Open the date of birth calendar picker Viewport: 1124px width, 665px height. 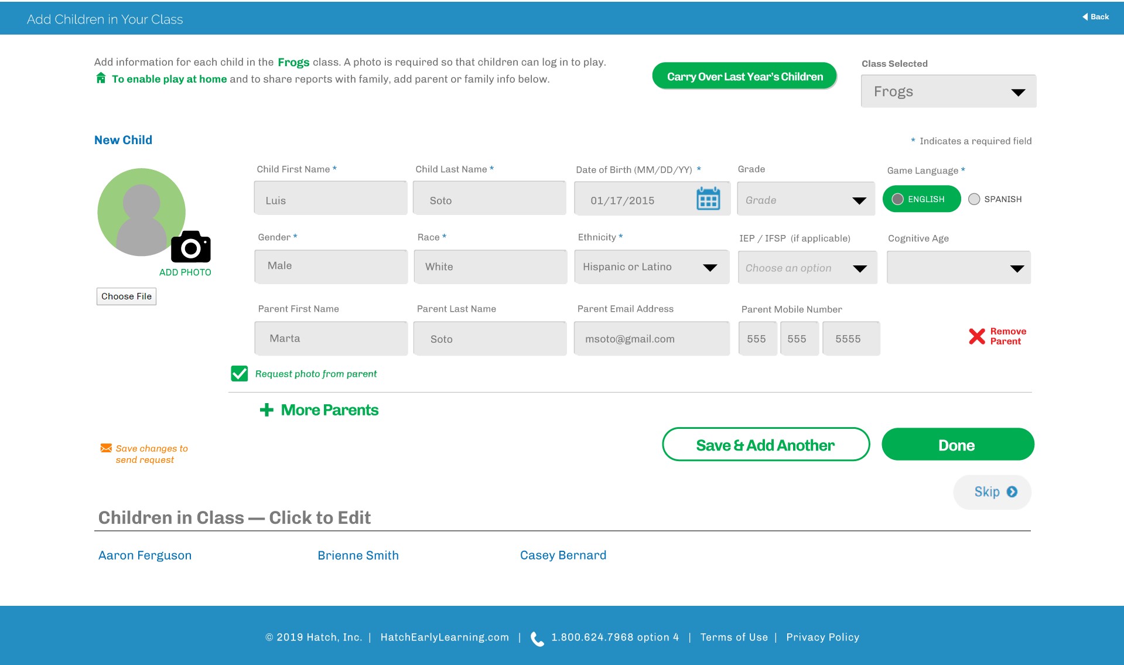point(708,199)
